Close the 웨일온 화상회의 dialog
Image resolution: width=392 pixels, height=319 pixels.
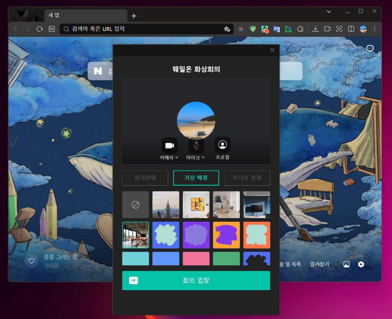point(272,50)
